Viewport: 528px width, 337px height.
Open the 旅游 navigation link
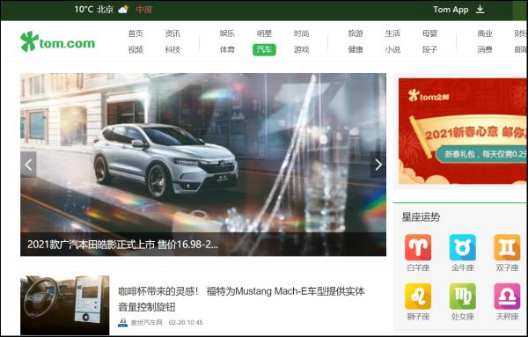[x=356, y=33]
